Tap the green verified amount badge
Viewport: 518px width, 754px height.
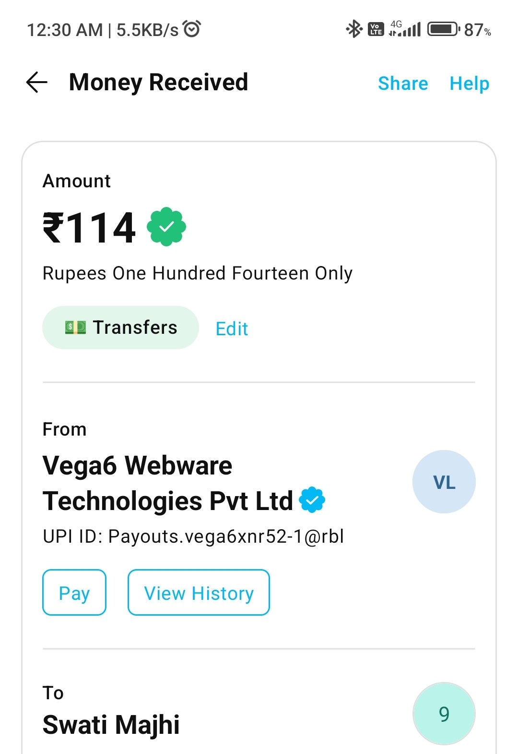(166, 227)
